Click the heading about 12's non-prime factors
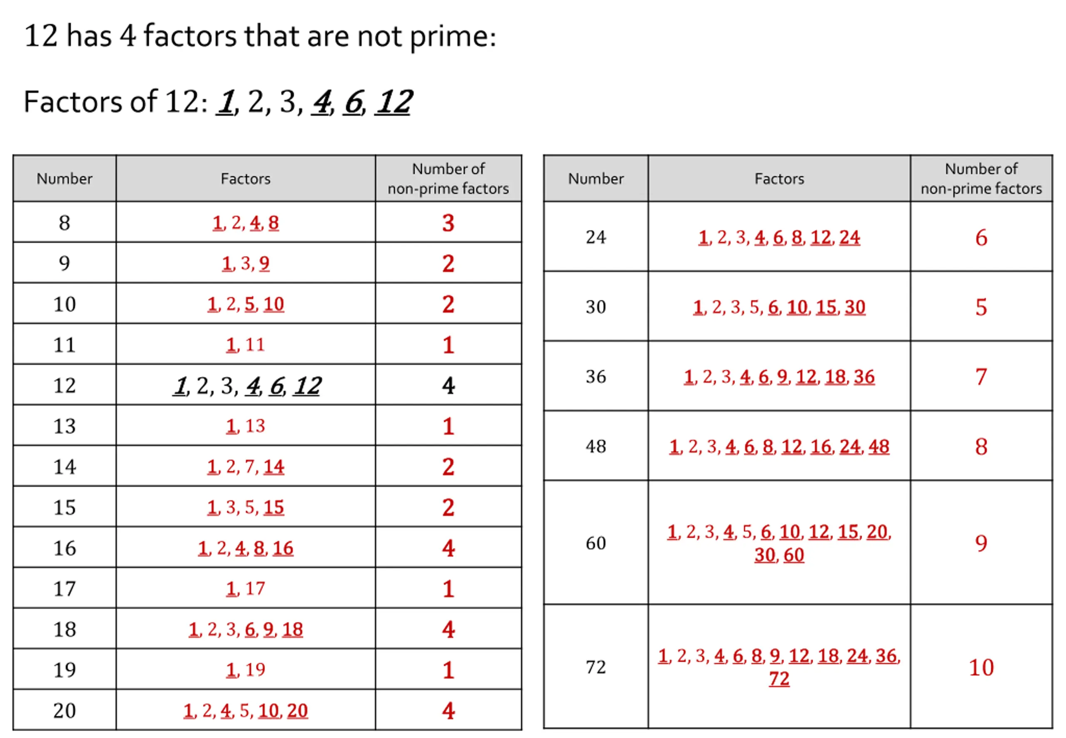Screen dimensions: 1066x738 260,37
